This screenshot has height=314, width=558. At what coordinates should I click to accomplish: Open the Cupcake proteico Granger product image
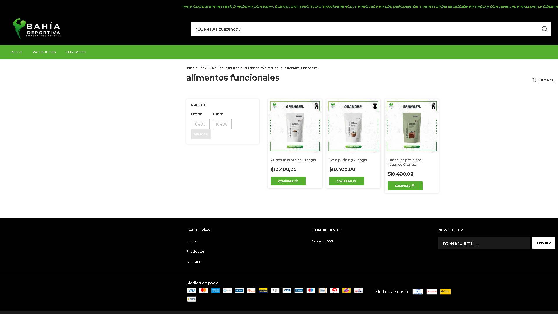[x=295, y=126]
